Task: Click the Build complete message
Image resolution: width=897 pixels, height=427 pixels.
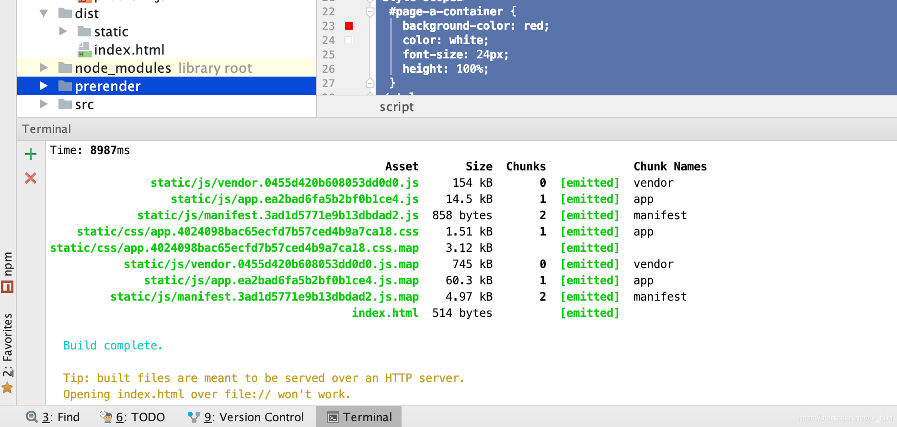Action: click(113, 346)
